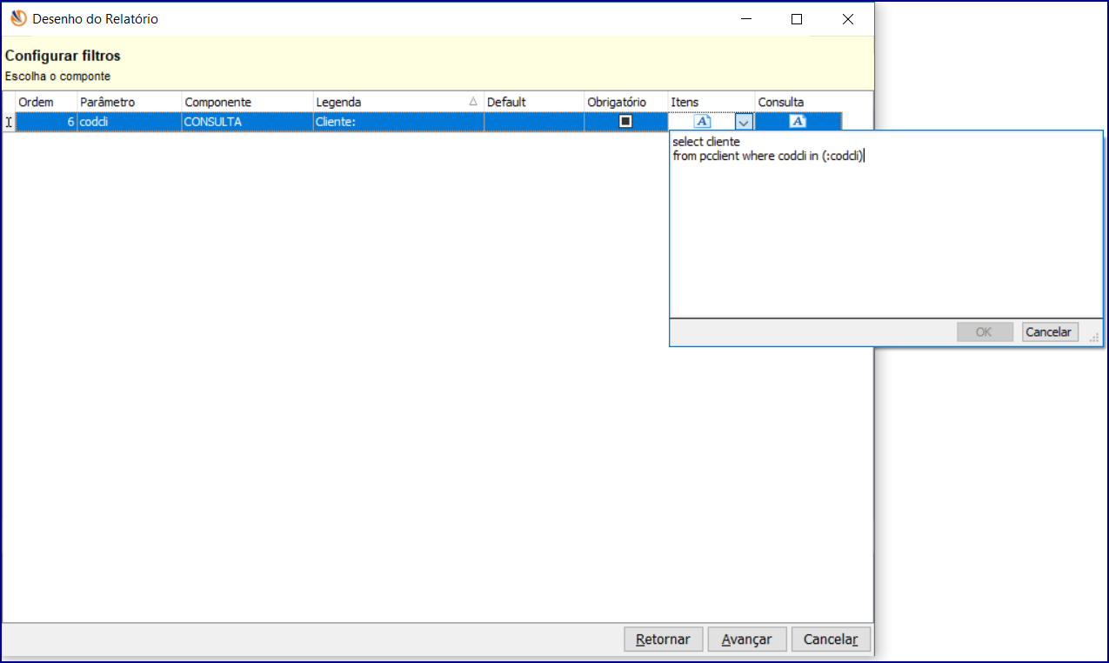The image size is (1109, 663).
Task: Click the row indicator at left of codcli row
Action: click(9, 123)
